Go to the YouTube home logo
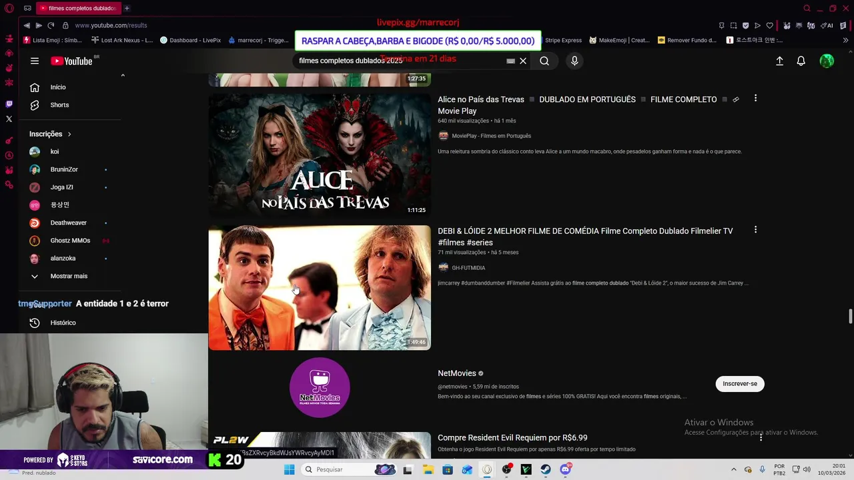854x480 pixels. click(x=71, y=61)
